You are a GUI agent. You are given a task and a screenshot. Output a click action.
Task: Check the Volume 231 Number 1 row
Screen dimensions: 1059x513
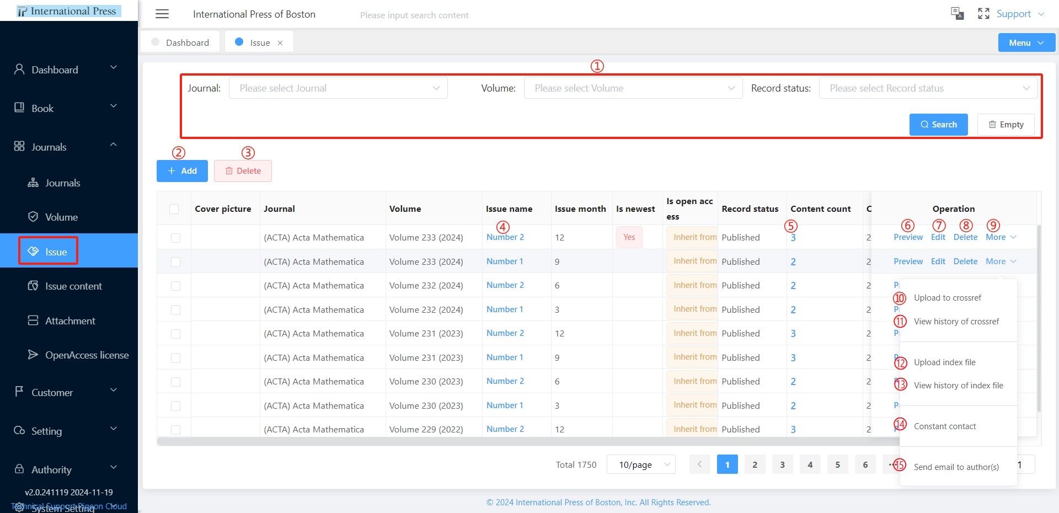175,358
